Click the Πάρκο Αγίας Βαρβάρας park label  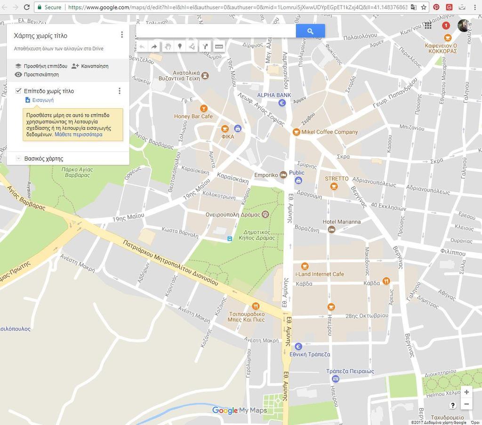(77, 172)
